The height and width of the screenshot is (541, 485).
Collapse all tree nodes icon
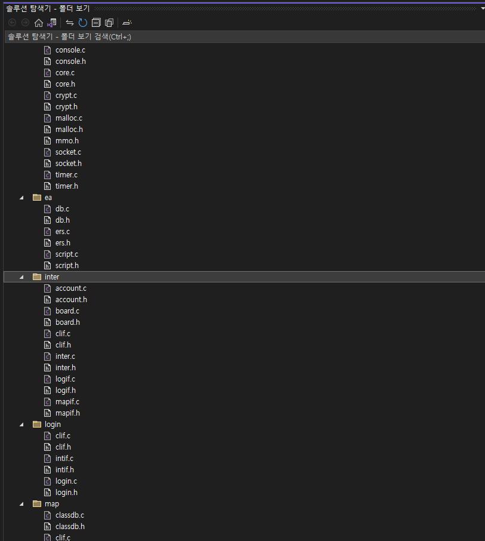pyautogui.click(x=96, y=23)
